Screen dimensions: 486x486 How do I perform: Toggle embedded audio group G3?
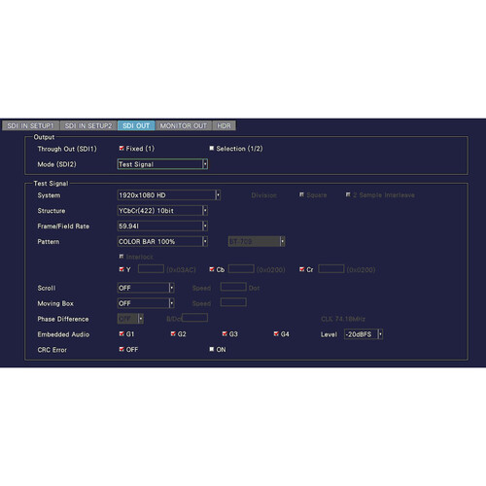pyautogui.click(x=225, y=333)
